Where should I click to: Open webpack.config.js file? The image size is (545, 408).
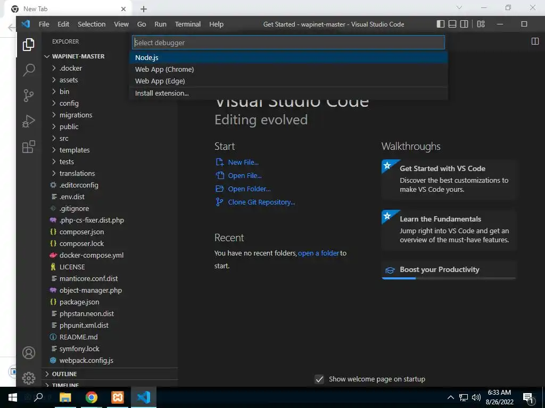(x=86, y=360)
